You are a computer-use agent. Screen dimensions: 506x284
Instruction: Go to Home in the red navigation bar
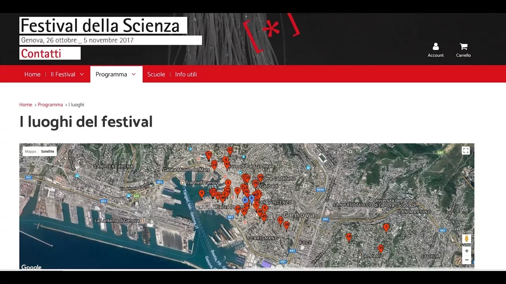click(x=32, y=74)
